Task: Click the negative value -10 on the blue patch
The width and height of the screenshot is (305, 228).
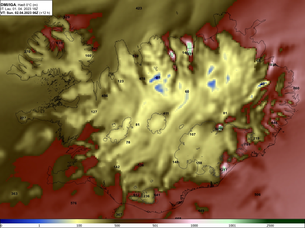Action: pos(157,77)
